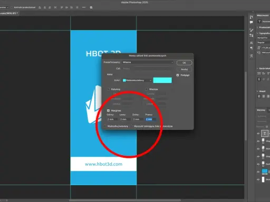This screenshot has height=202, width=270.
Task: Enable the Wyśrodkuj kolumny checkbox
Action: [x=105, y=126]
